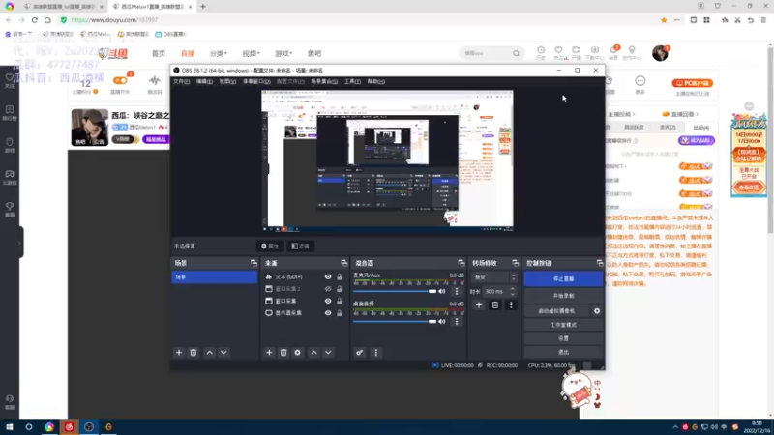Open the 渐变 transition type dropdown
The width and height of the screenshot is (774, 435).
point(493,277)
